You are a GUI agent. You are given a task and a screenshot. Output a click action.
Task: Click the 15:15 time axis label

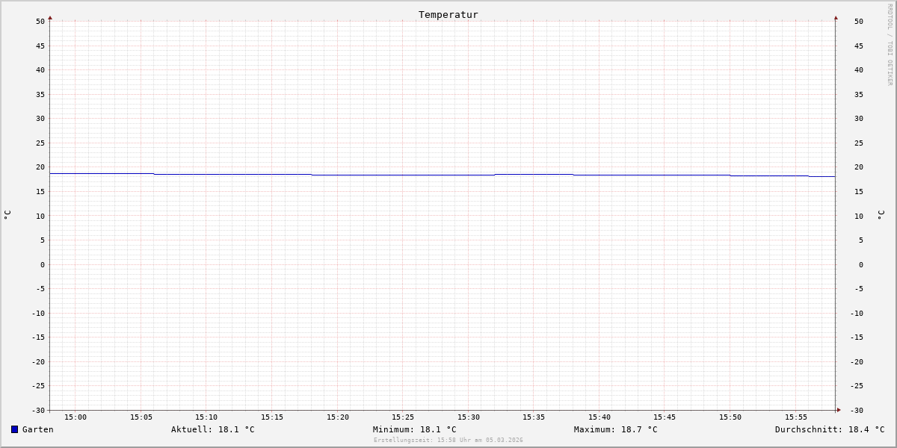point(272,417)
